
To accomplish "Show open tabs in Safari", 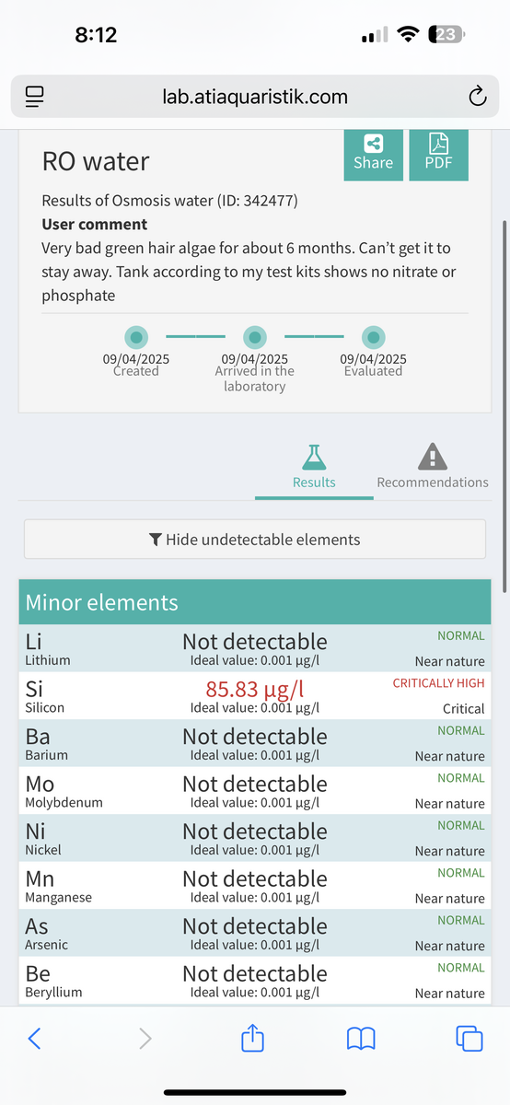I will click(469, 1038).
